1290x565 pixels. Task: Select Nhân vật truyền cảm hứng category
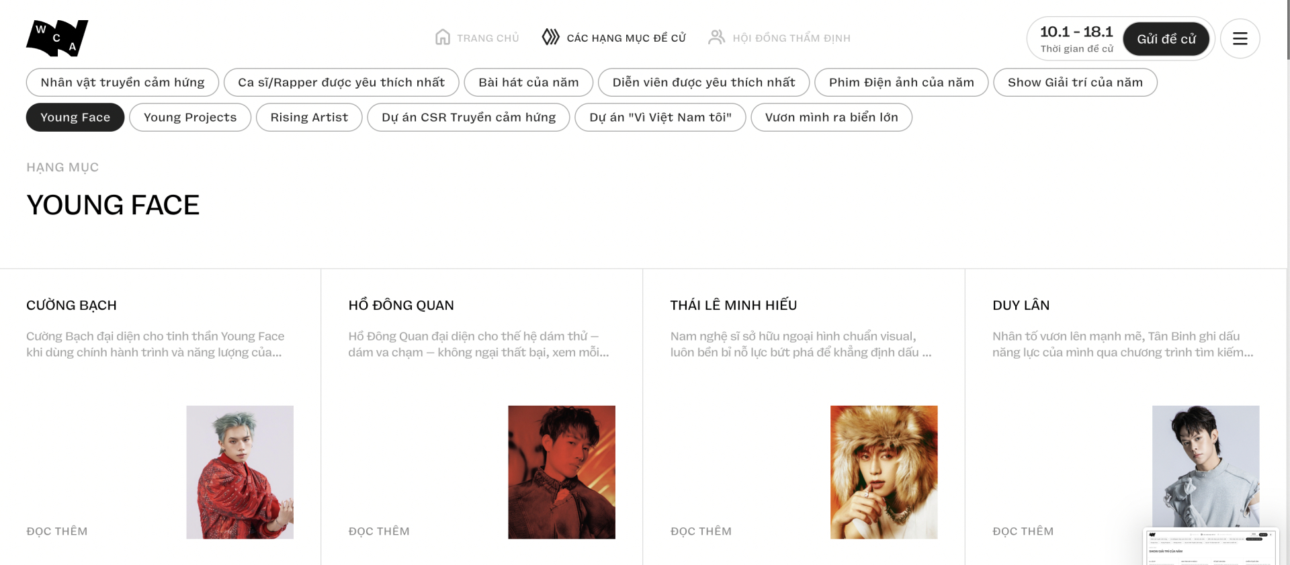[x=122, y=83]
